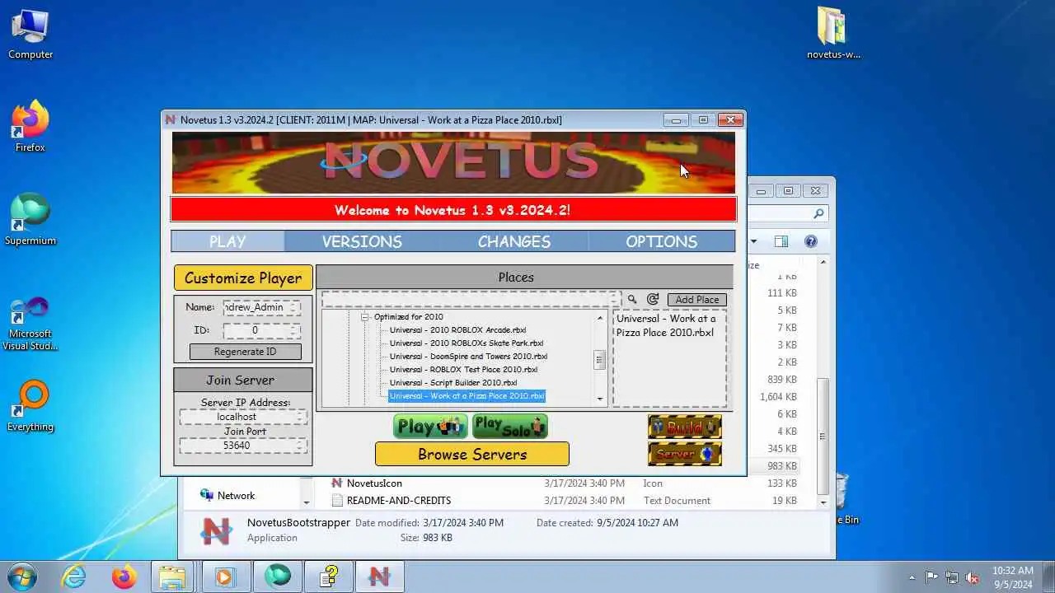
Task: Switch to Windows Explorer taskbar button
Action: (x=172, y=576)
